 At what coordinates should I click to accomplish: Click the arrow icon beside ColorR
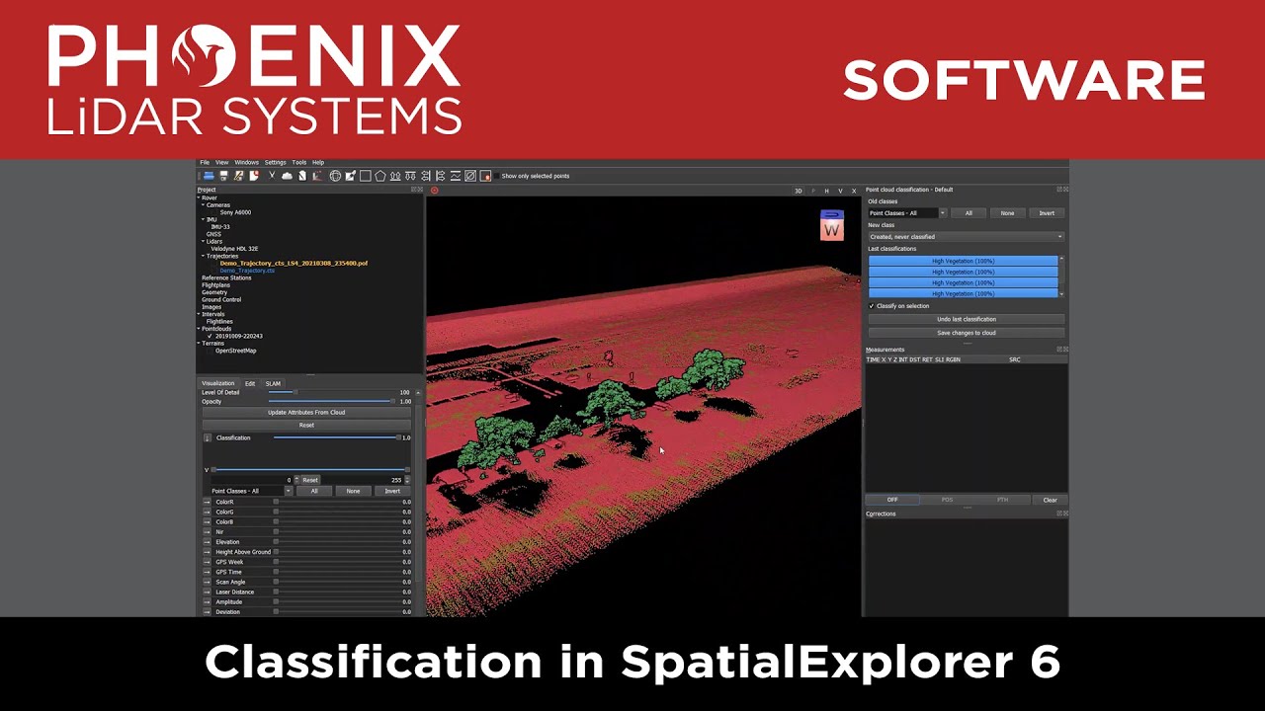[208, 502]
